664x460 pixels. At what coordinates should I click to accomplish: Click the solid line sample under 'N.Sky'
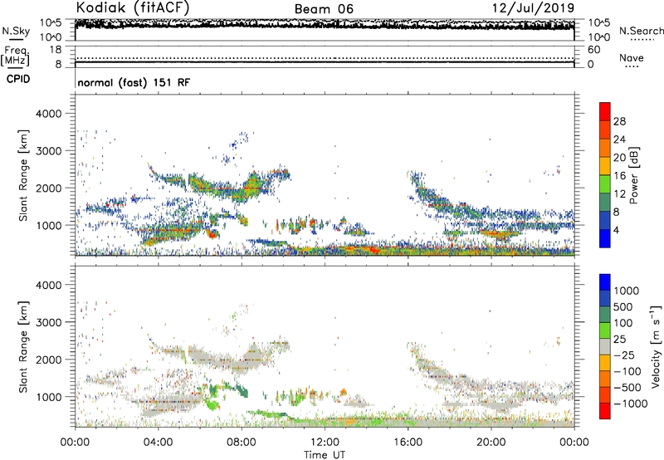pos(16,40)
